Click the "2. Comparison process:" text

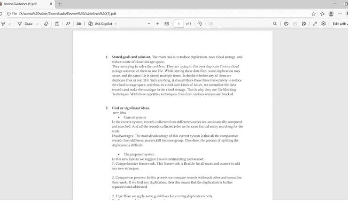tap(129, 178)
